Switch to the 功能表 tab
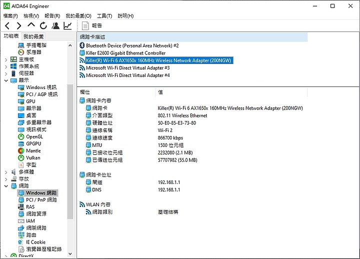 [11, 36]
